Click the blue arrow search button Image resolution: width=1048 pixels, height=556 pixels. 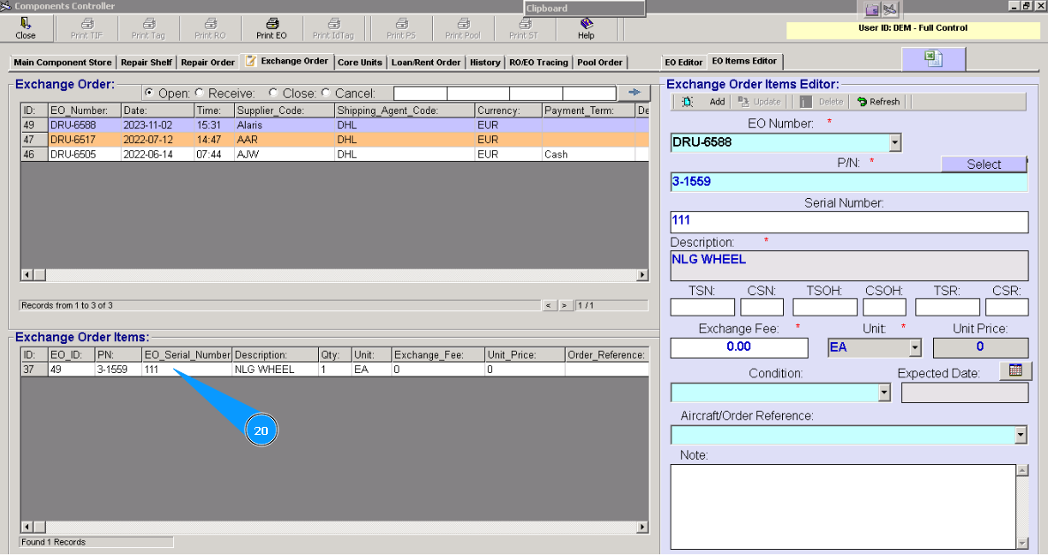coord(634,93)
